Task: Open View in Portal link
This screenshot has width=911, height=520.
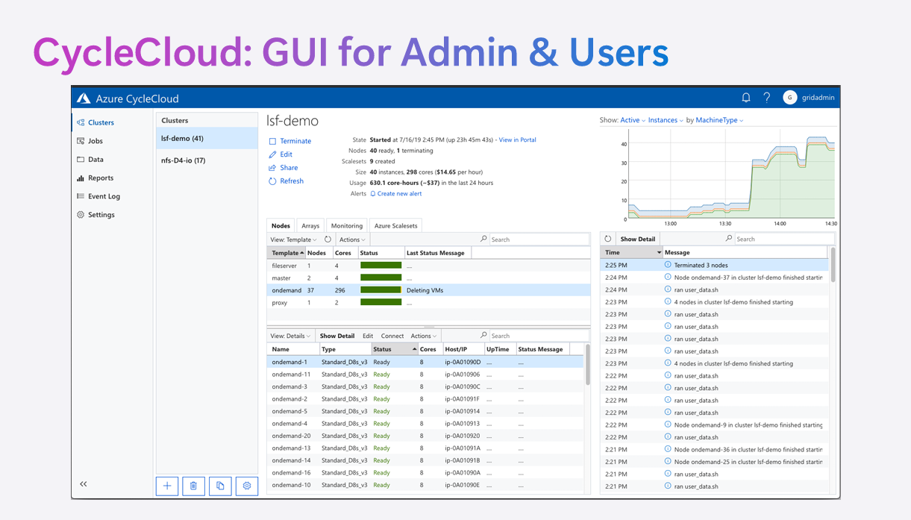Action: 517,140
